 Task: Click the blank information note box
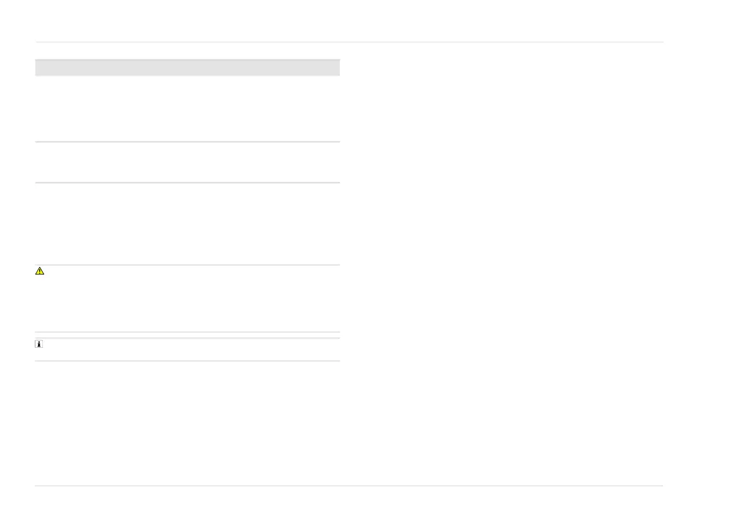188,350
